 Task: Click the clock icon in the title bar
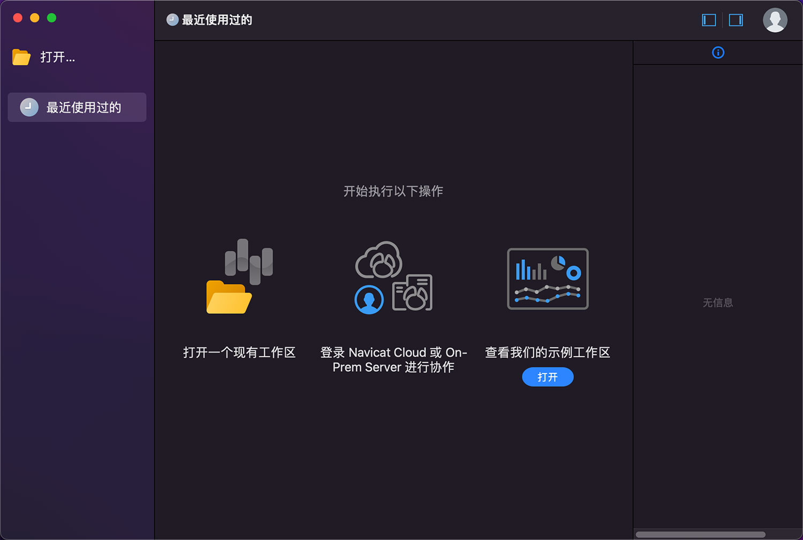tap(172, 20)
